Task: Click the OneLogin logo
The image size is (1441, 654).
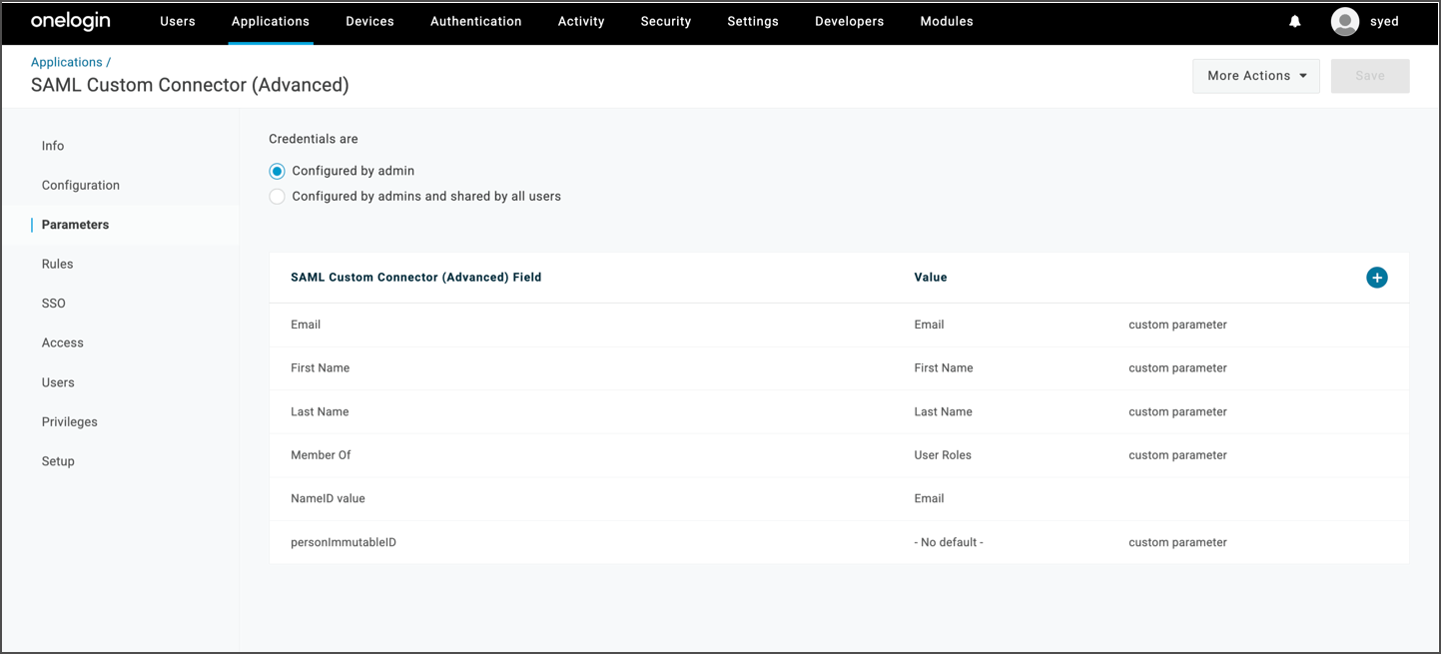Action: coord(71,21)
